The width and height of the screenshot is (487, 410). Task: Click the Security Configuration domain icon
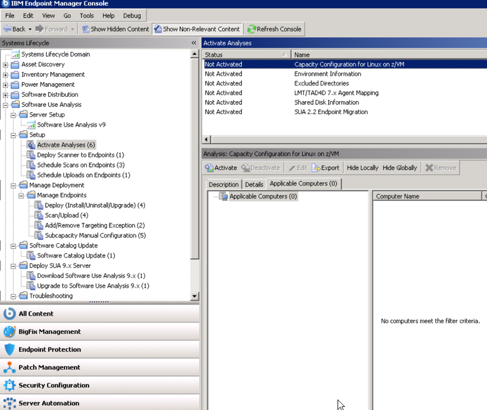[x=9, y=386]
